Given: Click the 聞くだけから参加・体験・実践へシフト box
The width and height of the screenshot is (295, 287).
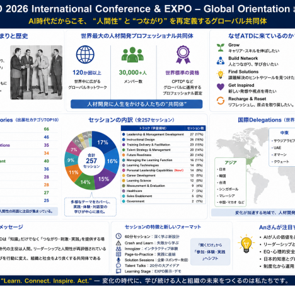Looking at the screenshot, I should (211, 252).
